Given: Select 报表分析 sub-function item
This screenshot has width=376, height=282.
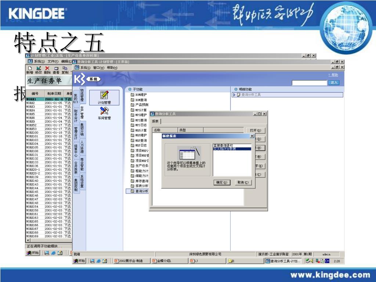Looking at the screenshot, I should click(139, 186).
